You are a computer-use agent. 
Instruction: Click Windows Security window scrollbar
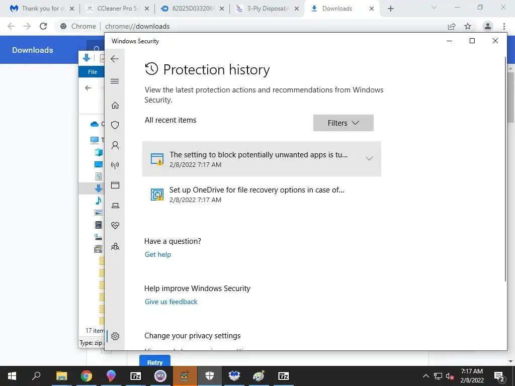[x=505, y=169]
